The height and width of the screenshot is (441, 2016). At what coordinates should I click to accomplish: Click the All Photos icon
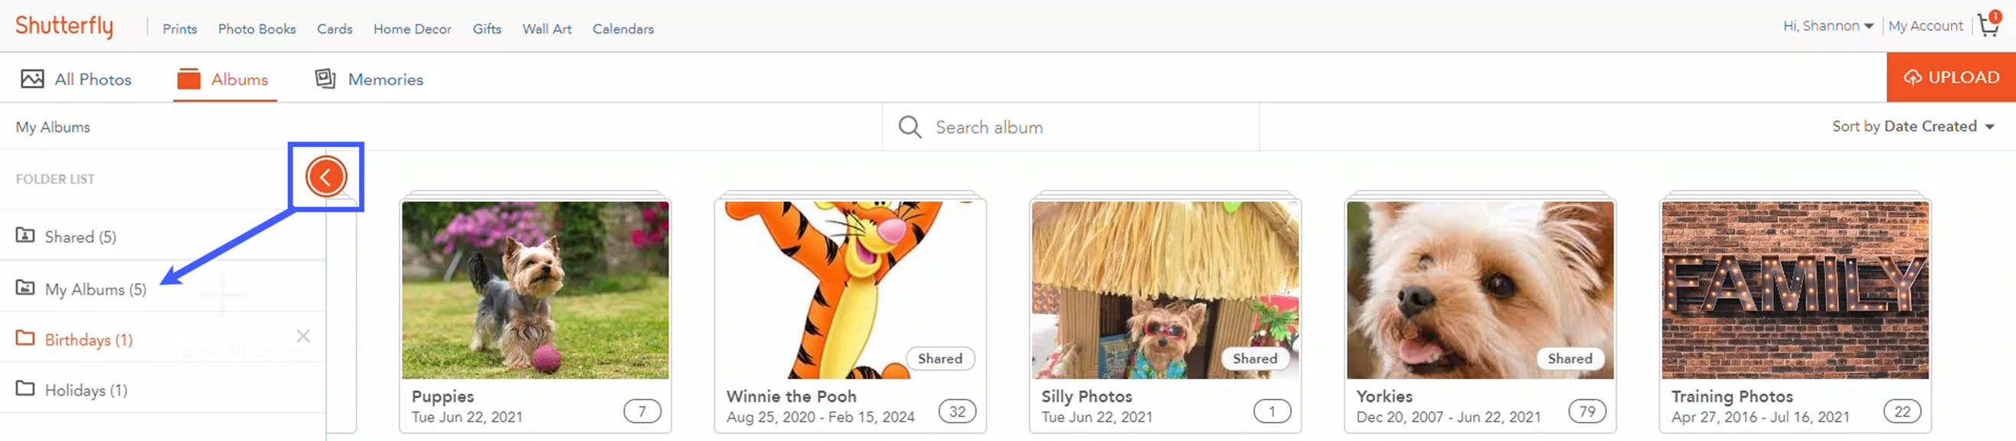point(31,78)
